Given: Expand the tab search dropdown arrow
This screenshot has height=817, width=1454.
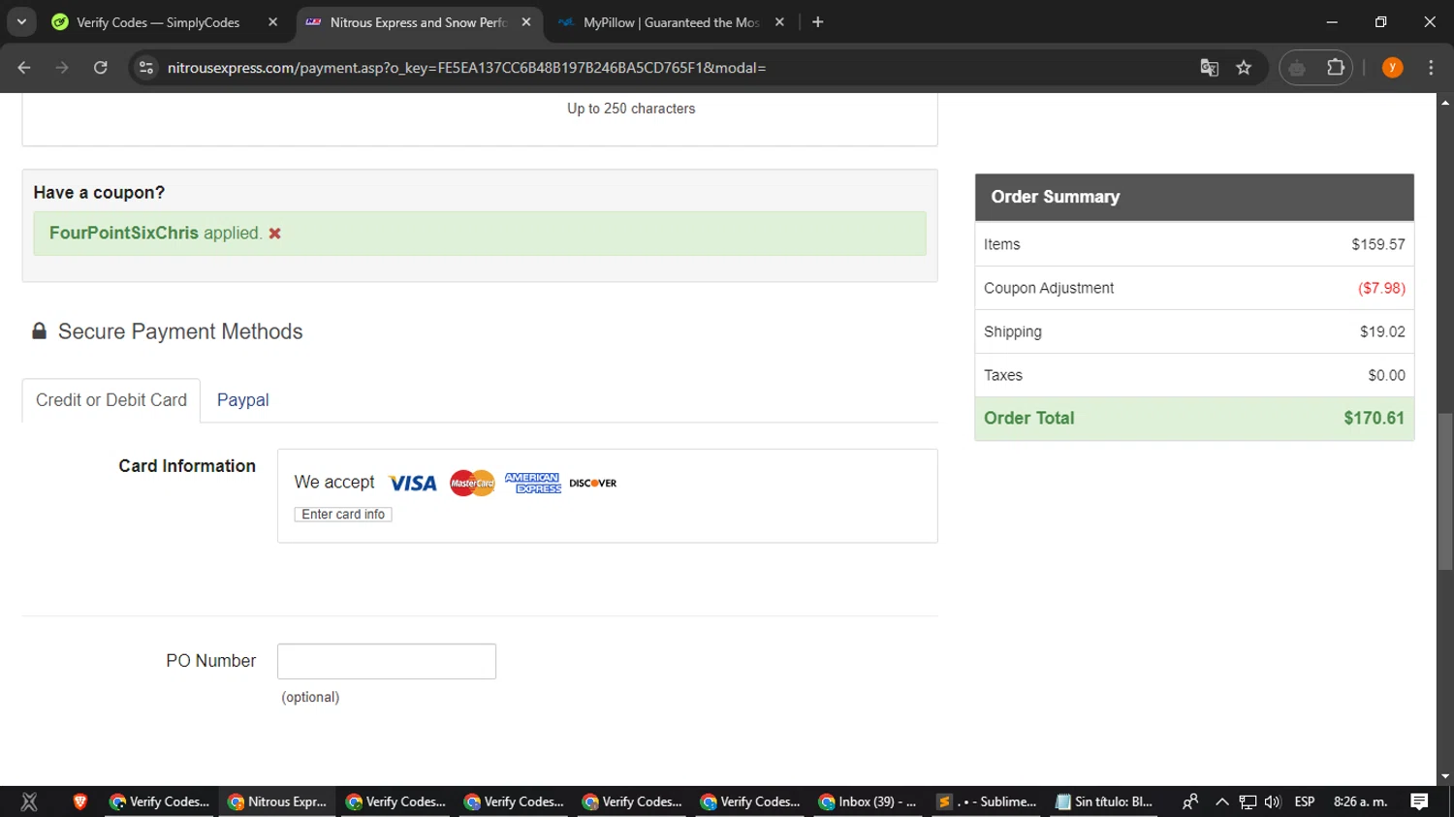Looking at the screenshot, I should point(21,22).
